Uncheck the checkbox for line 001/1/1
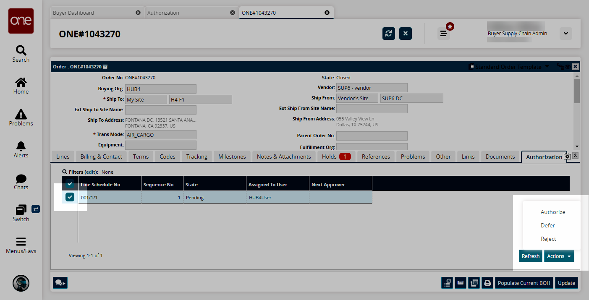This screenshot has width=589, height=300. tap(70, 197)
